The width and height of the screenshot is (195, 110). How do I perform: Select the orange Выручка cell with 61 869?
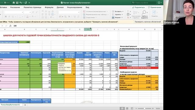[145, 76]
